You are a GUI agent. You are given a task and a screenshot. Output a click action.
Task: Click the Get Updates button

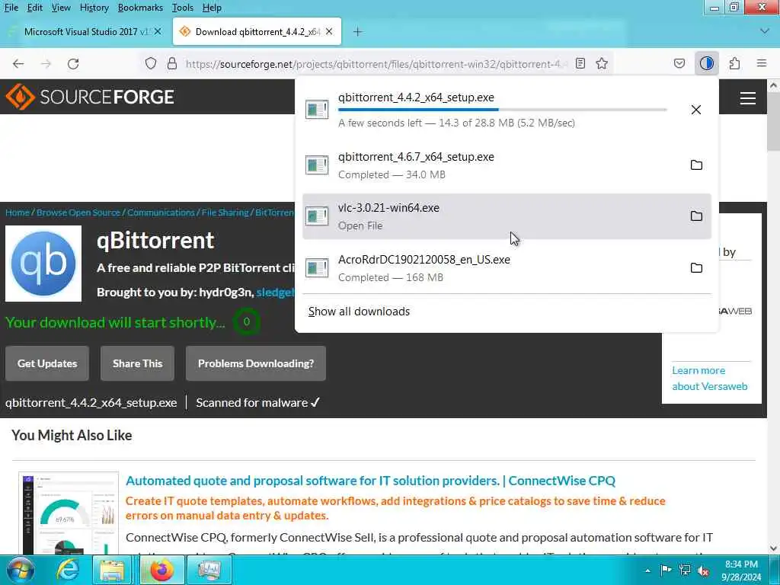point(47,363)
